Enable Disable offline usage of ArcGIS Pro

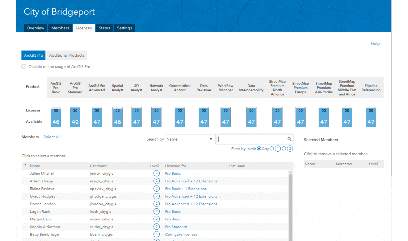tap(24, 67)
